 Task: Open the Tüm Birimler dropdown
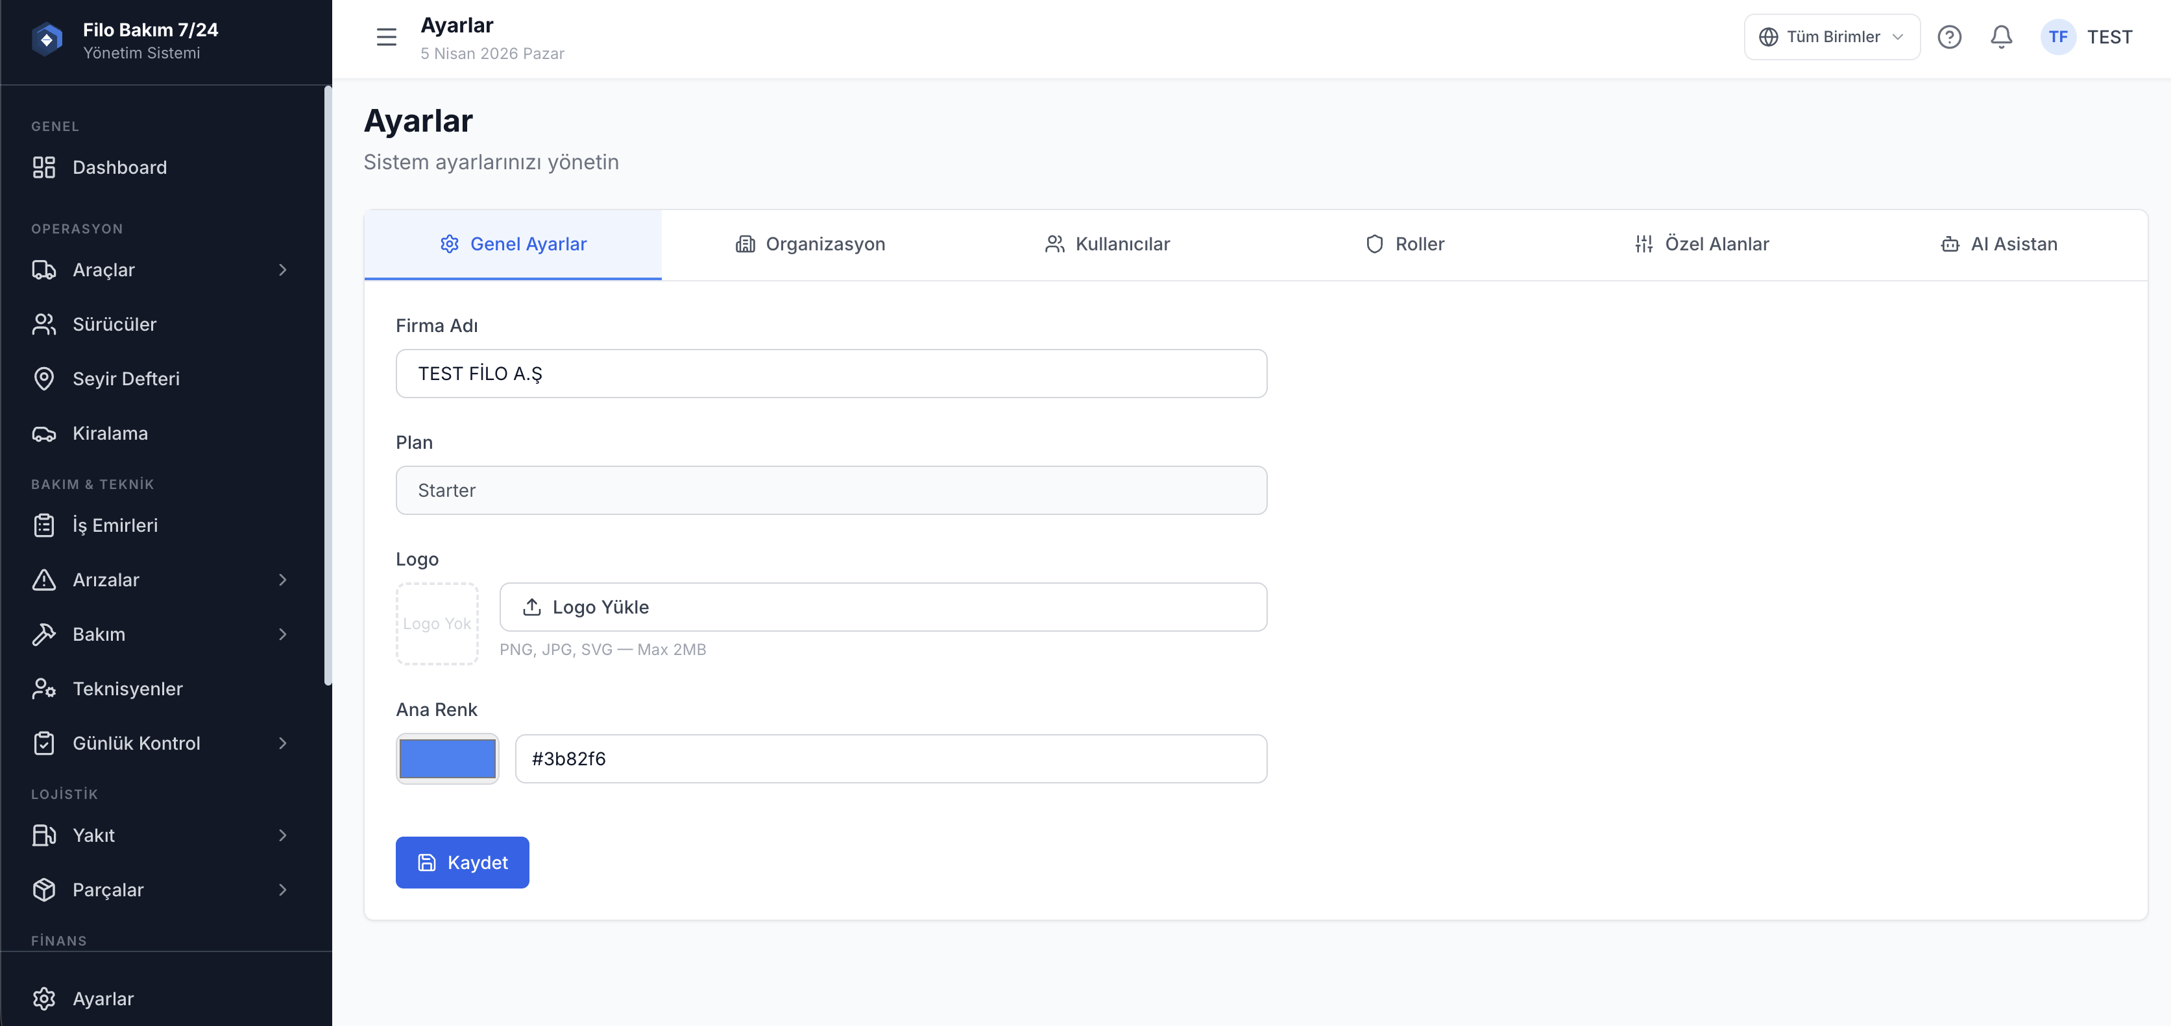1832,37
